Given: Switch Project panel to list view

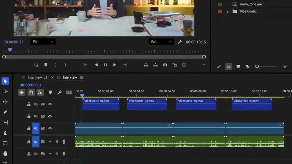Looking at the screenshot, I should [x=228, y=67].
